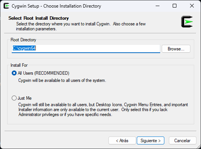Click the title text "Choose Installation Directory"

[x=72, y=6]
